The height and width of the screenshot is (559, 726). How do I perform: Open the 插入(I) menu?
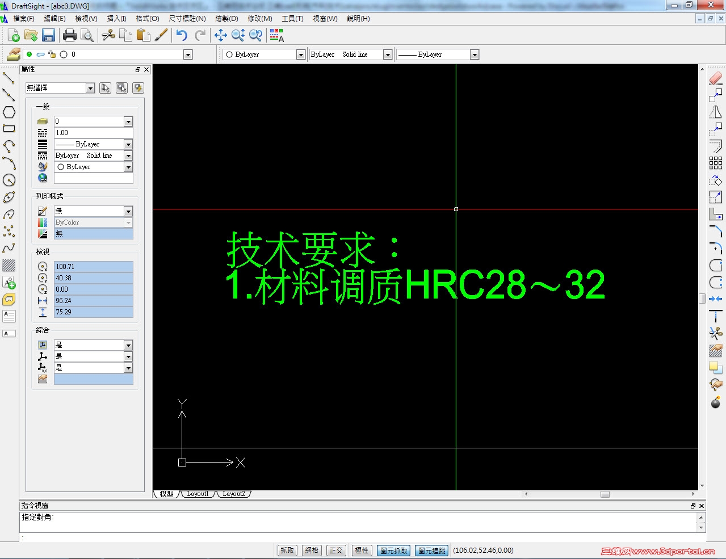pyautogui.click(x=117, y=19)
